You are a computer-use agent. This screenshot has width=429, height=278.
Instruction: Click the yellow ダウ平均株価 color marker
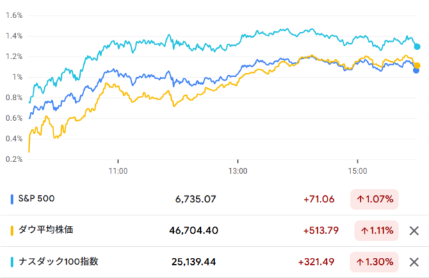pyautogui.click(x=13, y=231)
